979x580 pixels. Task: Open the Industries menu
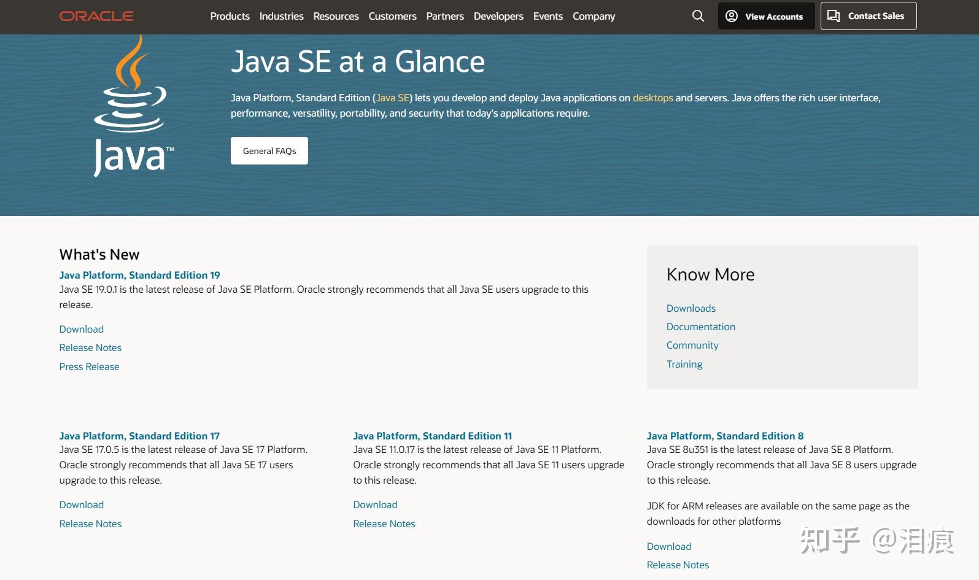[x=281, y=17]
